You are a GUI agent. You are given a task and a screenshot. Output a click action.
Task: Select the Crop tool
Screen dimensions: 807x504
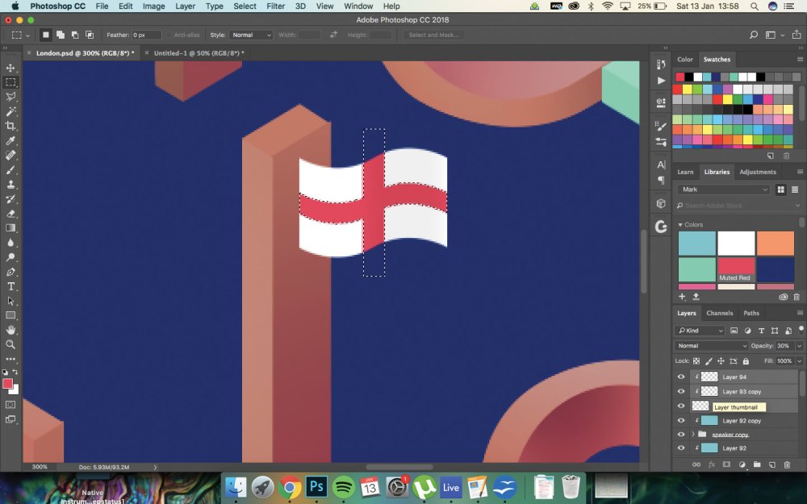(10, 126)
